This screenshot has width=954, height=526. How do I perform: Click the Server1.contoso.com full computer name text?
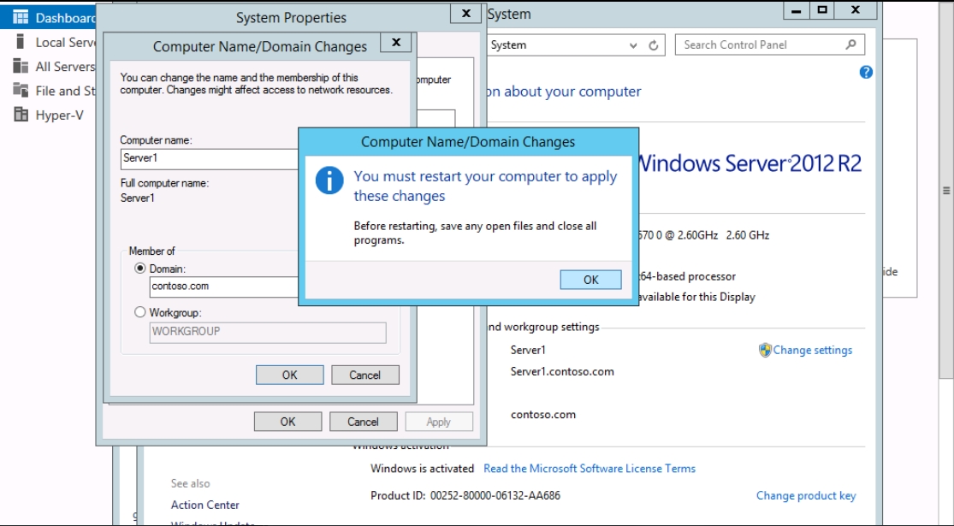tap(562, 371)
